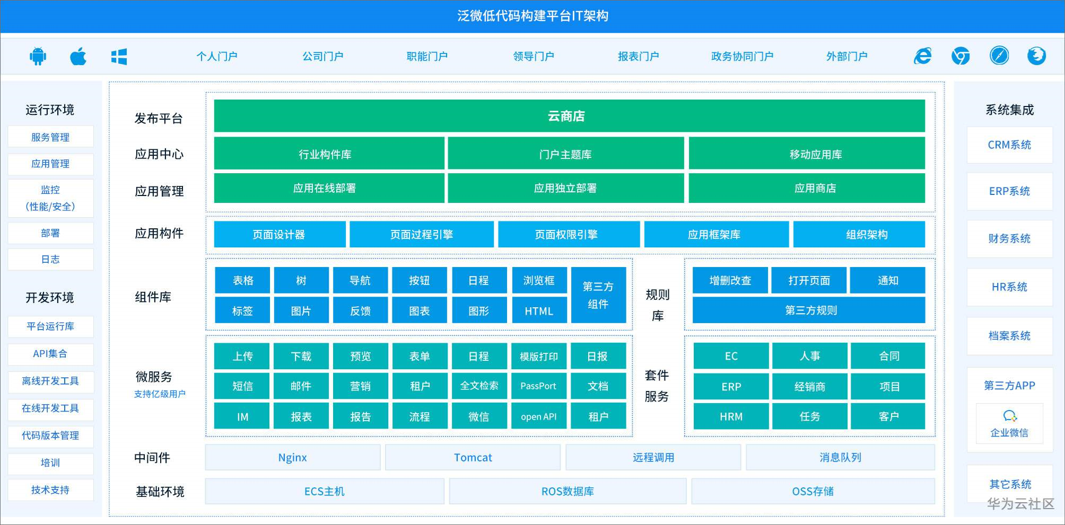Viewport: 1065px width, 525px height.
Task: Open the 个人门户 portal tab
Action: point(217,56)
